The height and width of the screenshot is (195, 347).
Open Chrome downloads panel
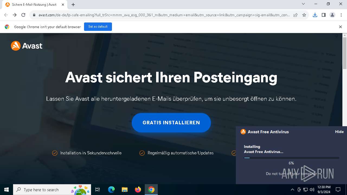coord(315,15)
